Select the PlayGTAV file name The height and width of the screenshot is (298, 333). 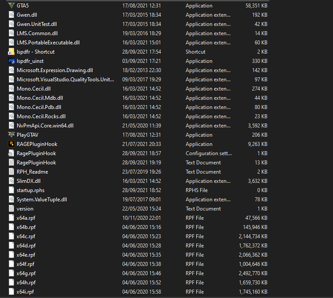27,135
